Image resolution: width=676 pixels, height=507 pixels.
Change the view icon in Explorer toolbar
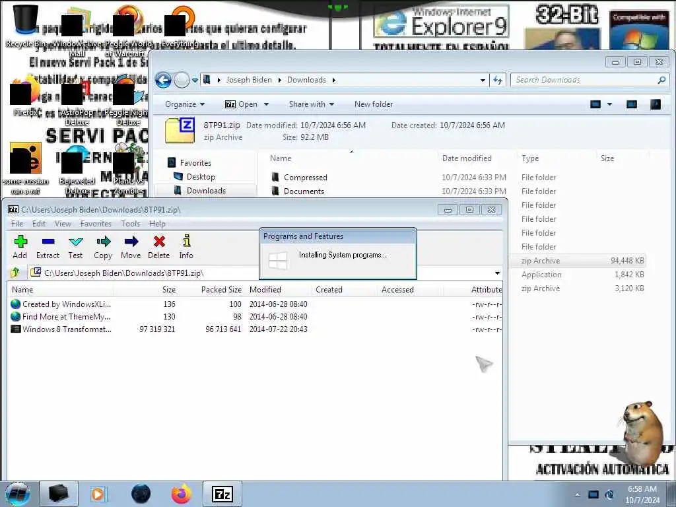pyautogui.click(x=595, y=104)
